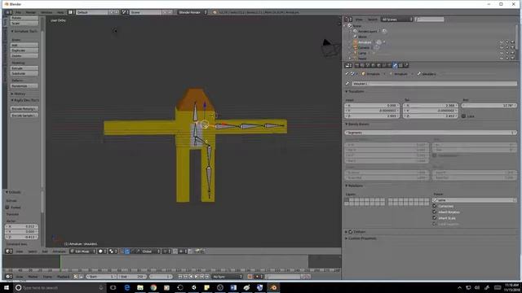Screen dimensions: 522x293
Task: Open the timeline editor type selector
Action: 9,277
